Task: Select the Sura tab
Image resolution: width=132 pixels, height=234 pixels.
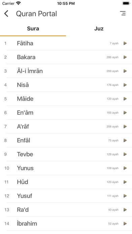Action: [33, 29]
